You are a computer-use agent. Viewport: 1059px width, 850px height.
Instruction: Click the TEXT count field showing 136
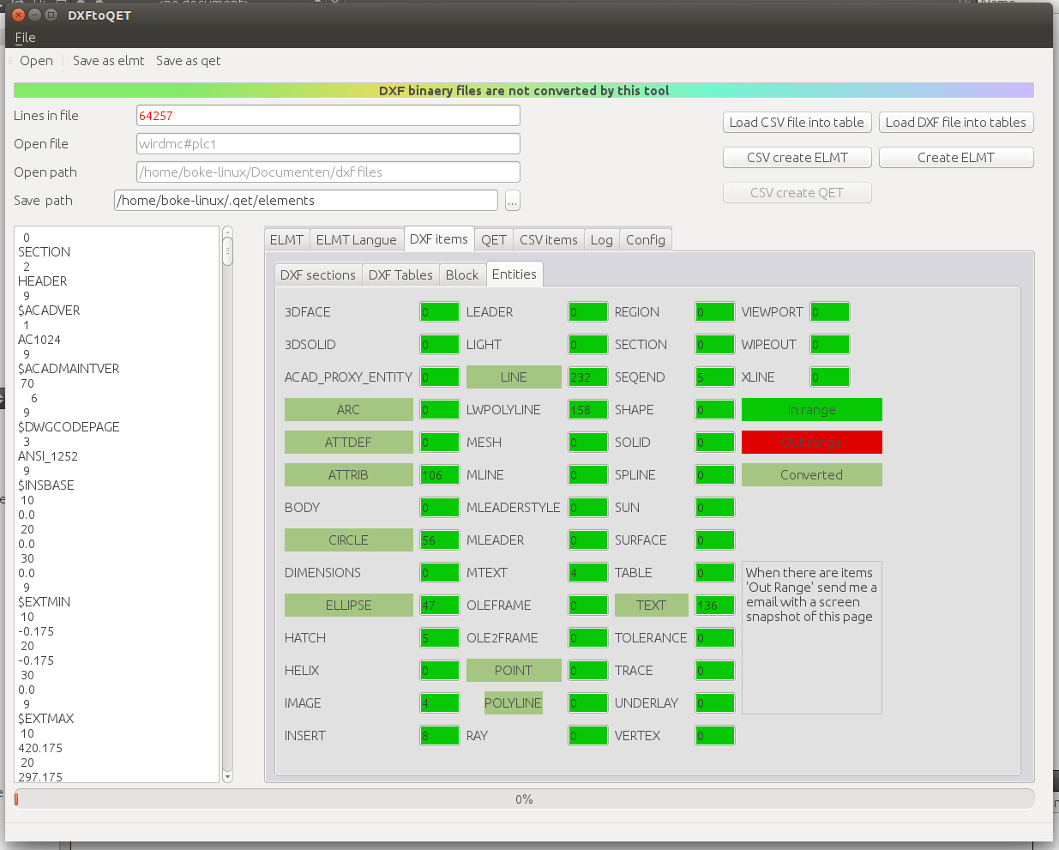(714, 606)
